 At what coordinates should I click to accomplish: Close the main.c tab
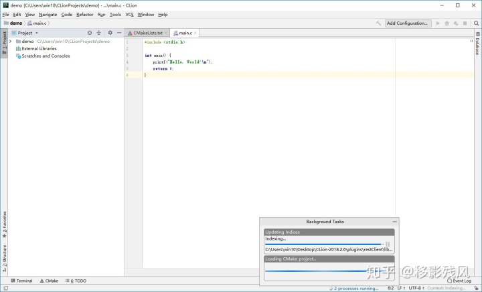tap(195, 33)
